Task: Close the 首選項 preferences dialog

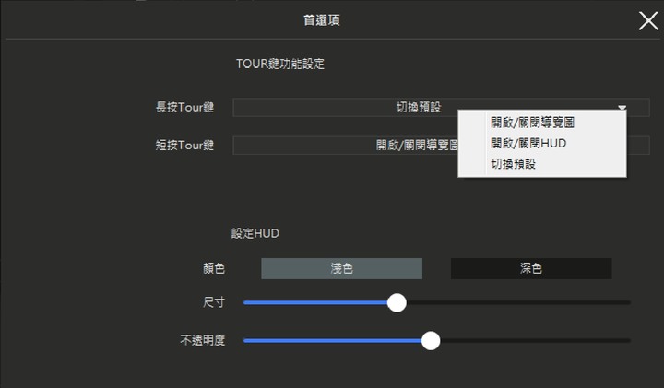Action: pos(648,20)
